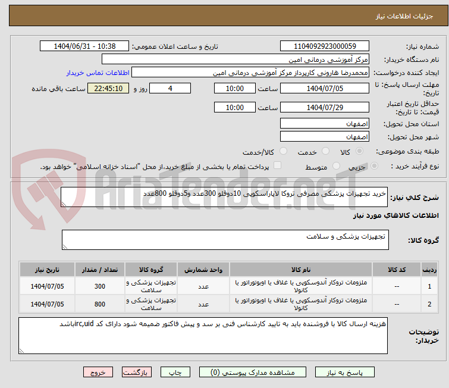Click response deadline time field 10:00
The image size is (449, 388).
pyautogui.click(x=235, y=88)
